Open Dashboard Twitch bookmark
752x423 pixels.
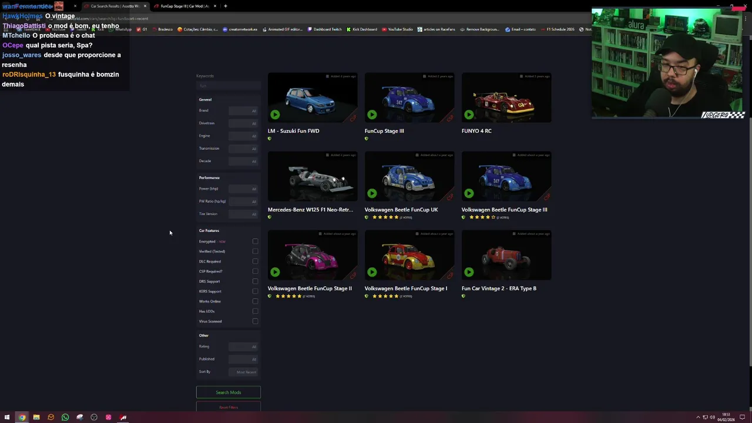(324, 29)
